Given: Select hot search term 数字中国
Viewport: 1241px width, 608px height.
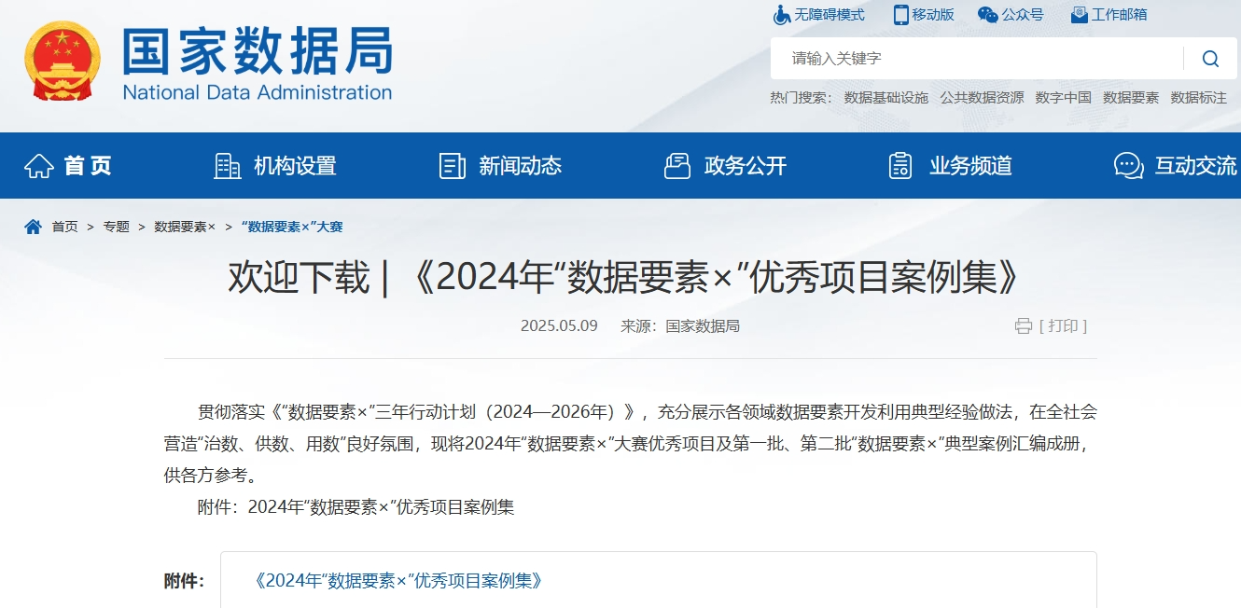Looking at the screenshot, I should (x=1064, y=98).
